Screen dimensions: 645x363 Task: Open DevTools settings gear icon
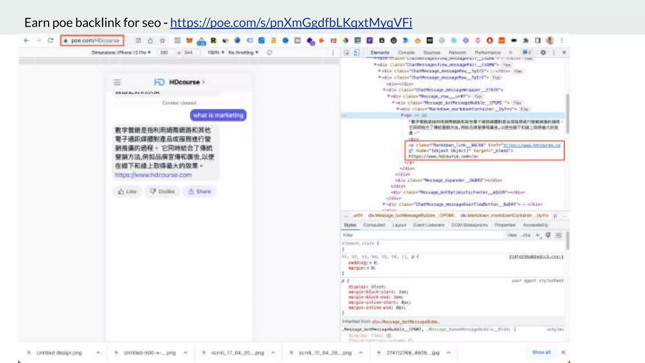[543, 53]
